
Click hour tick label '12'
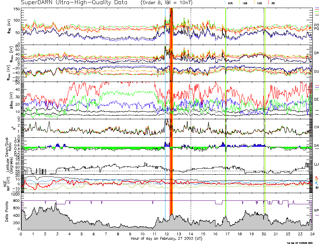[x=167, y=234]
